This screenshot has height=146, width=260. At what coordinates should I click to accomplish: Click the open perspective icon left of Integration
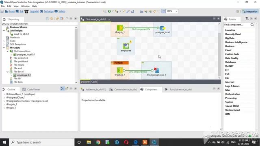(x=238, y=11)
